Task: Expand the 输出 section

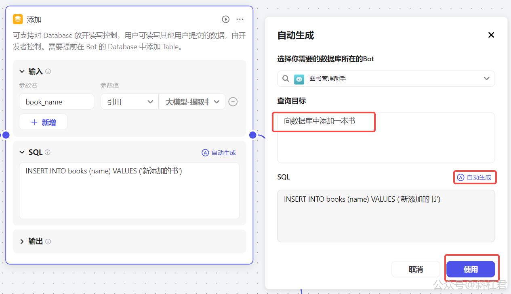Action: click(x=22, y=242)
